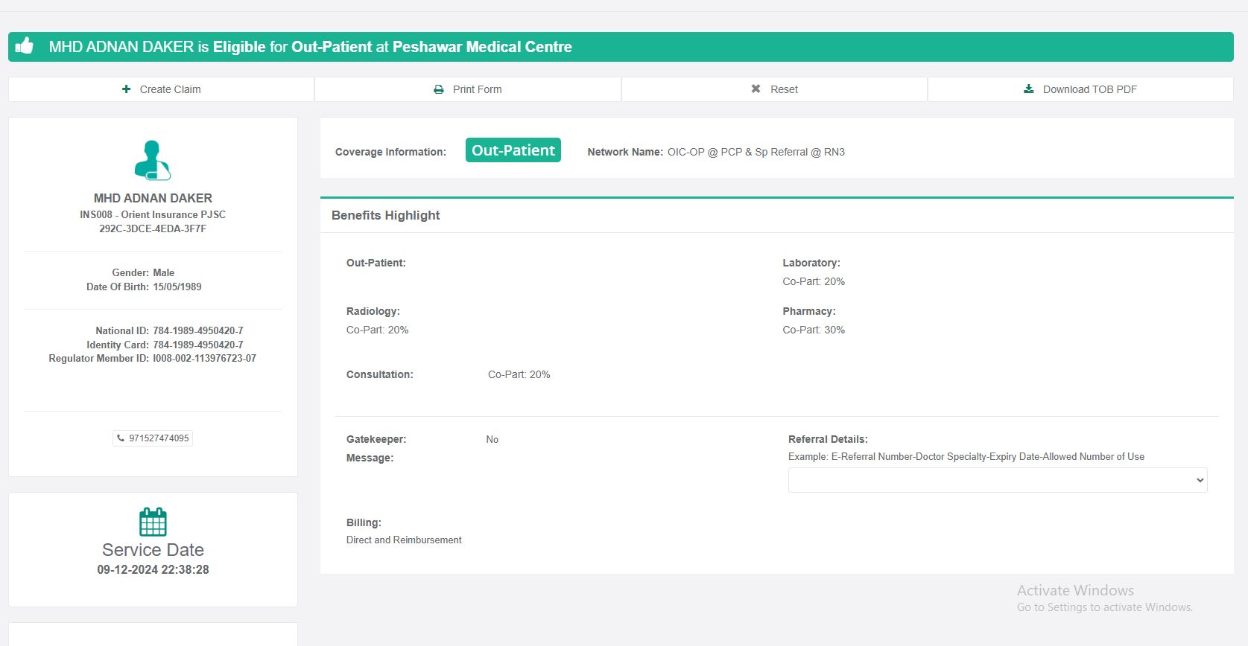Click the Service Date calendar icon
The height and width of the screenshot is (646, 1248).
(x=153, y=522)
